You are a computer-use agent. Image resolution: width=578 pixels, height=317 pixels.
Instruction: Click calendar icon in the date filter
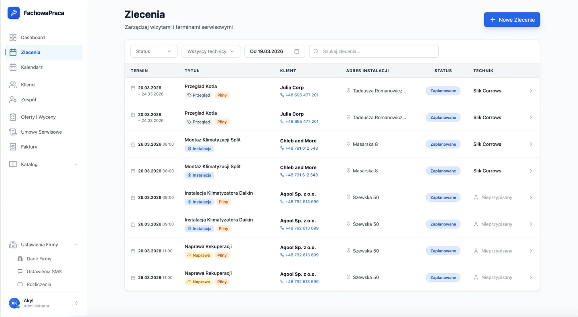tap(297, 51)
